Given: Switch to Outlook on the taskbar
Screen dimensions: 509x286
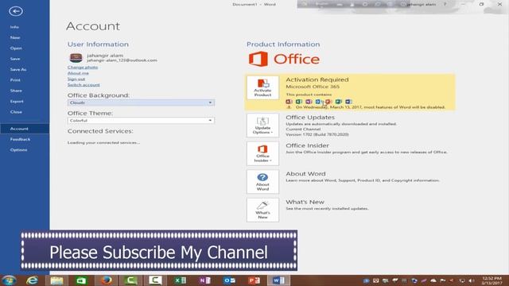Looking at the screenshot, I should pyautogui.click(x=229, y=280).
